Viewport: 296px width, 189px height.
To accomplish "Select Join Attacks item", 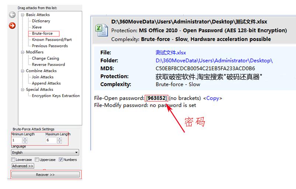I will (43, 77).
